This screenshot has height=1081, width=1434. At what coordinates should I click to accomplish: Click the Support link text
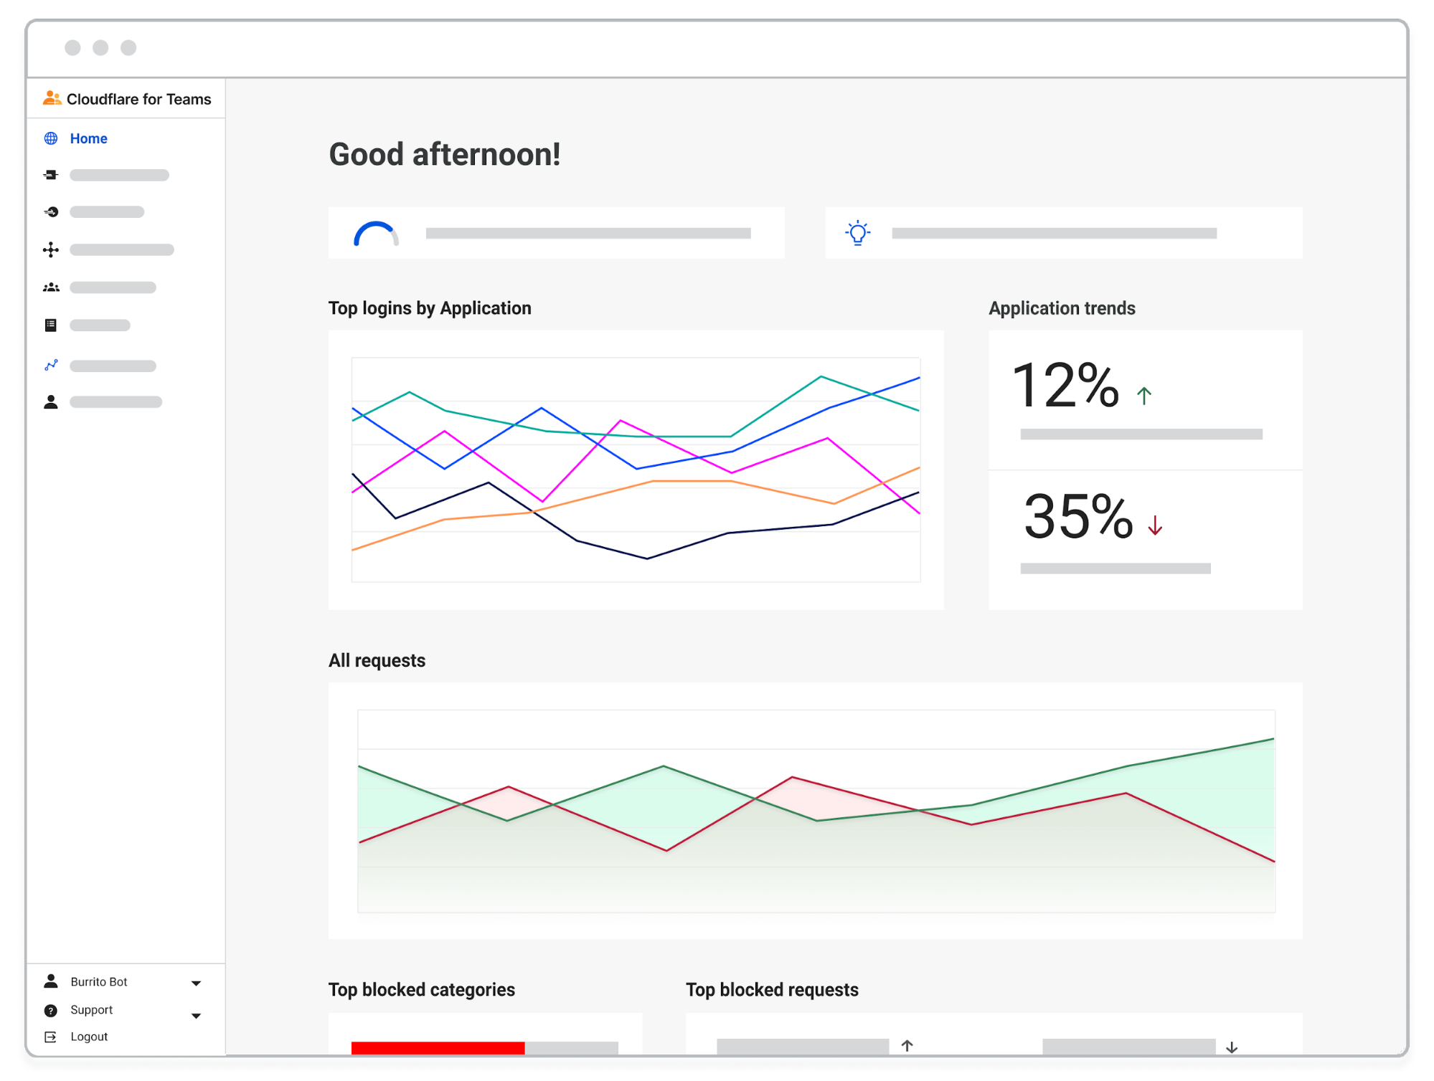pyautogui.click(x=92, y=1009)
